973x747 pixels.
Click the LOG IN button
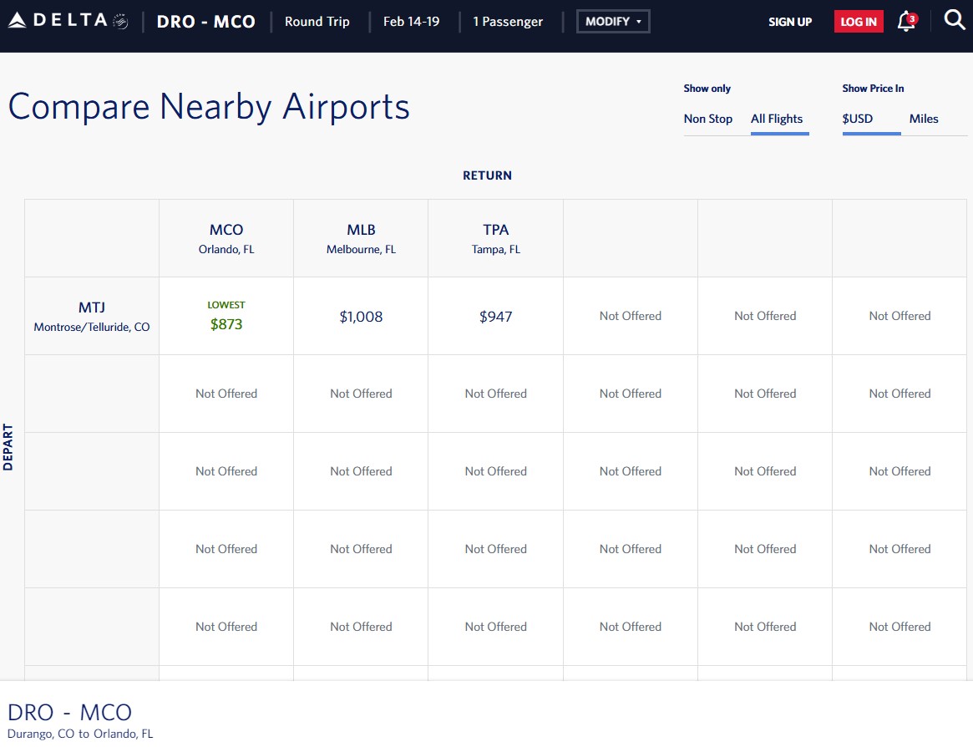point(859,22)
